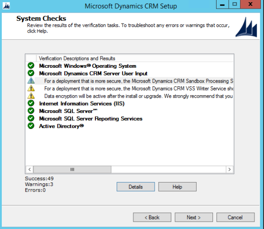Click the Errors:0 count text
This screenshot has width=264, height=229.
click(35, 190)
